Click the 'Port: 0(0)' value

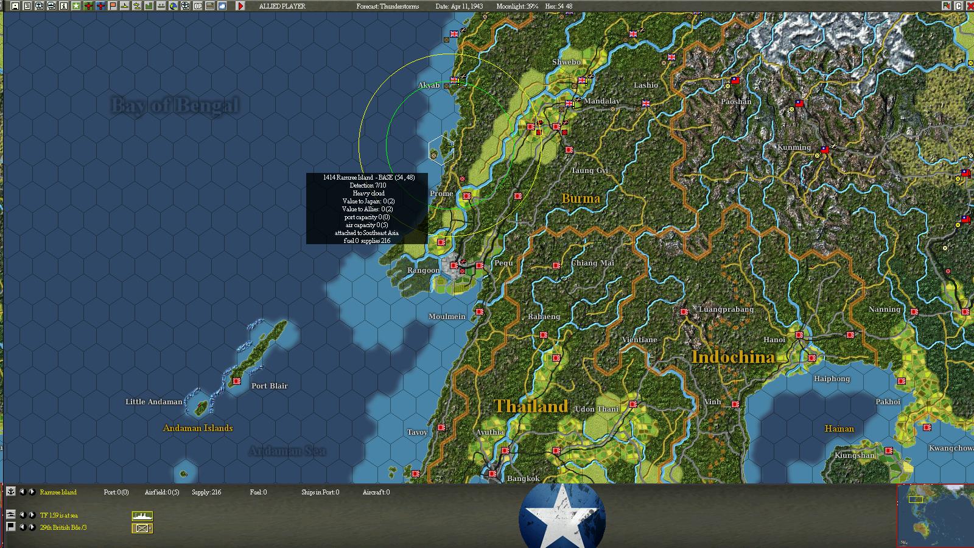tap(116, 492)
